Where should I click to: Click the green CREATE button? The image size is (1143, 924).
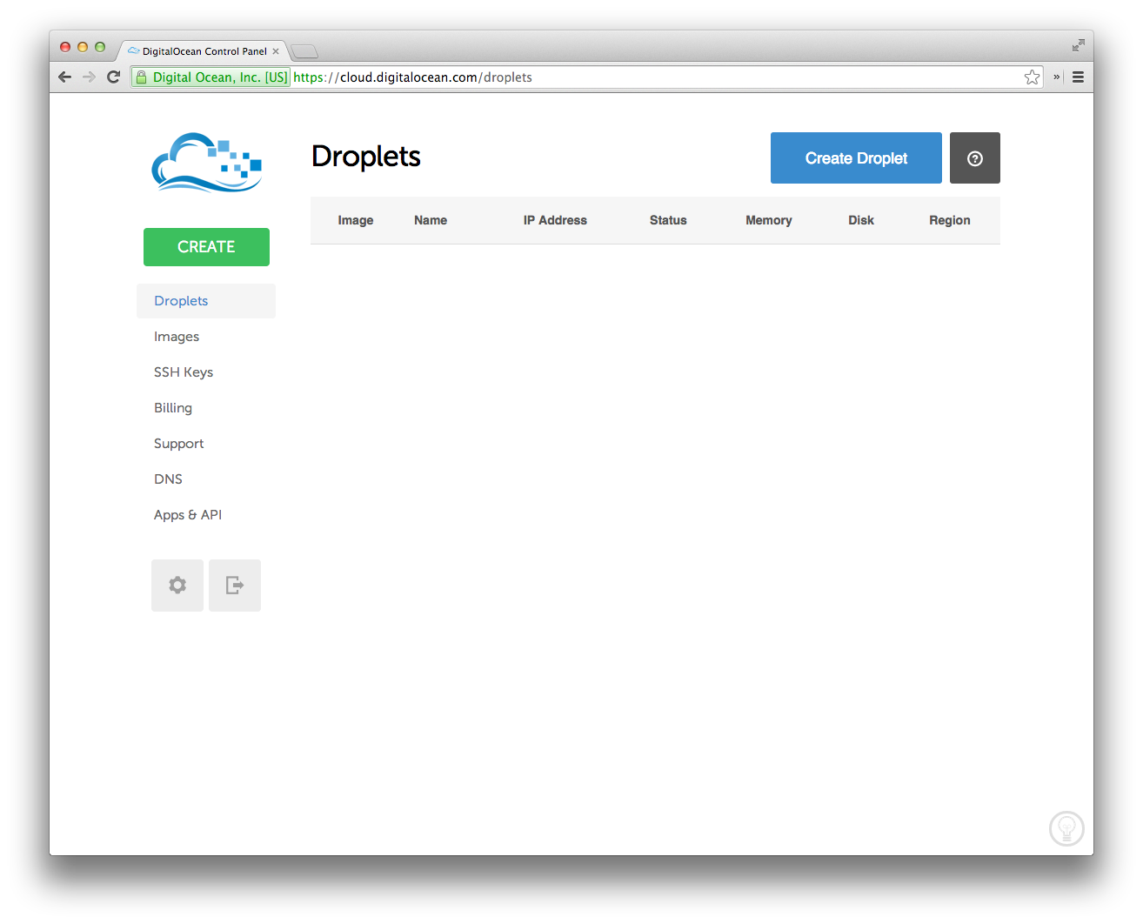206,247
